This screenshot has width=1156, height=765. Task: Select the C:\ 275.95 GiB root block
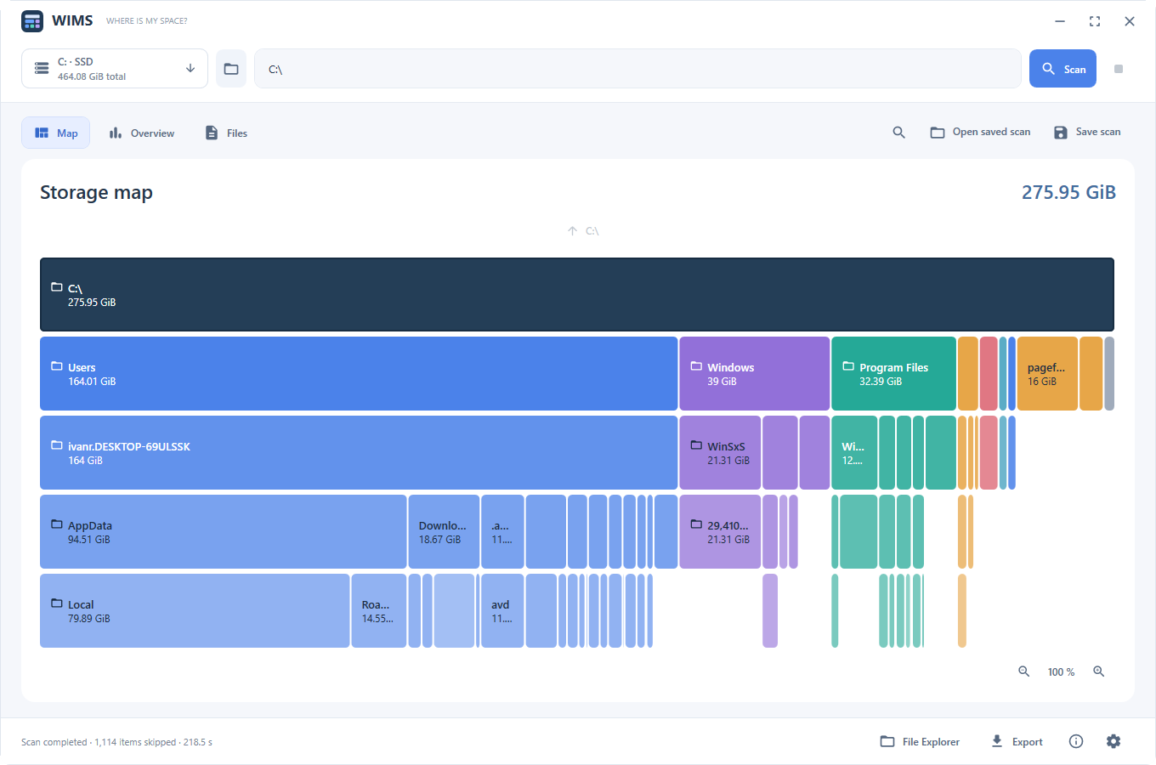[577, 294]
